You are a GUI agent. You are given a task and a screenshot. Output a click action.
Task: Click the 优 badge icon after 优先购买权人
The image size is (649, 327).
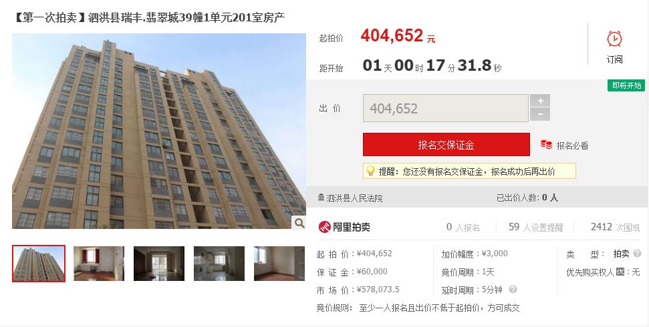(x=620, y=272)
